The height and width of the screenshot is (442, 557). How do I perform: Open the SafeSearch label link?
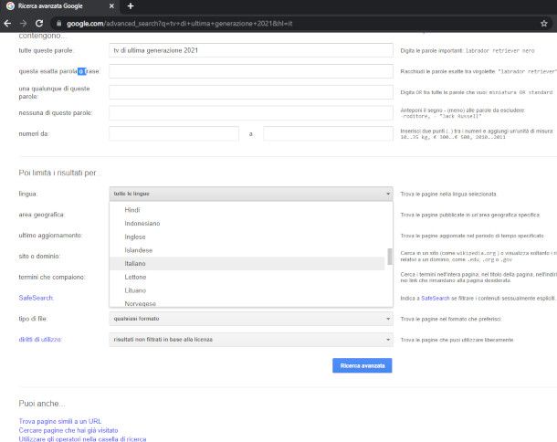(x=36, y=298)
